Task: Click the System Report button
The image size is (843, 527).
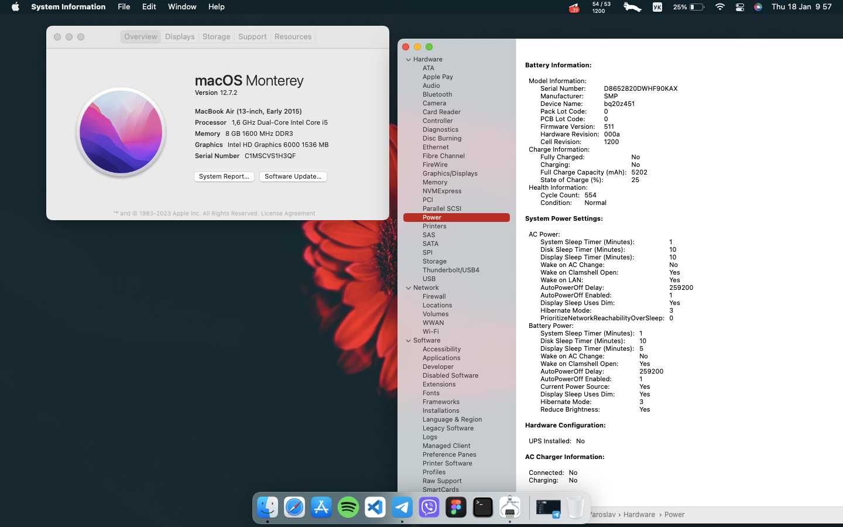Action: (x=224, y=176)
